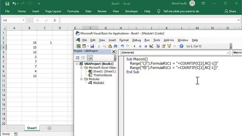Add a new sheet with plus button
The image size is (242, 136).
click(x=50, y=128)
